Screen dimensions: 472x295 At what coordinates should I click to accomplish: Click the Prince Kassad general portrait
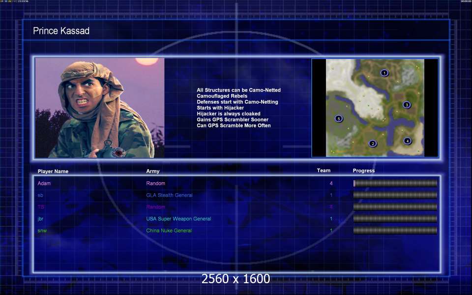pos(100,108)
